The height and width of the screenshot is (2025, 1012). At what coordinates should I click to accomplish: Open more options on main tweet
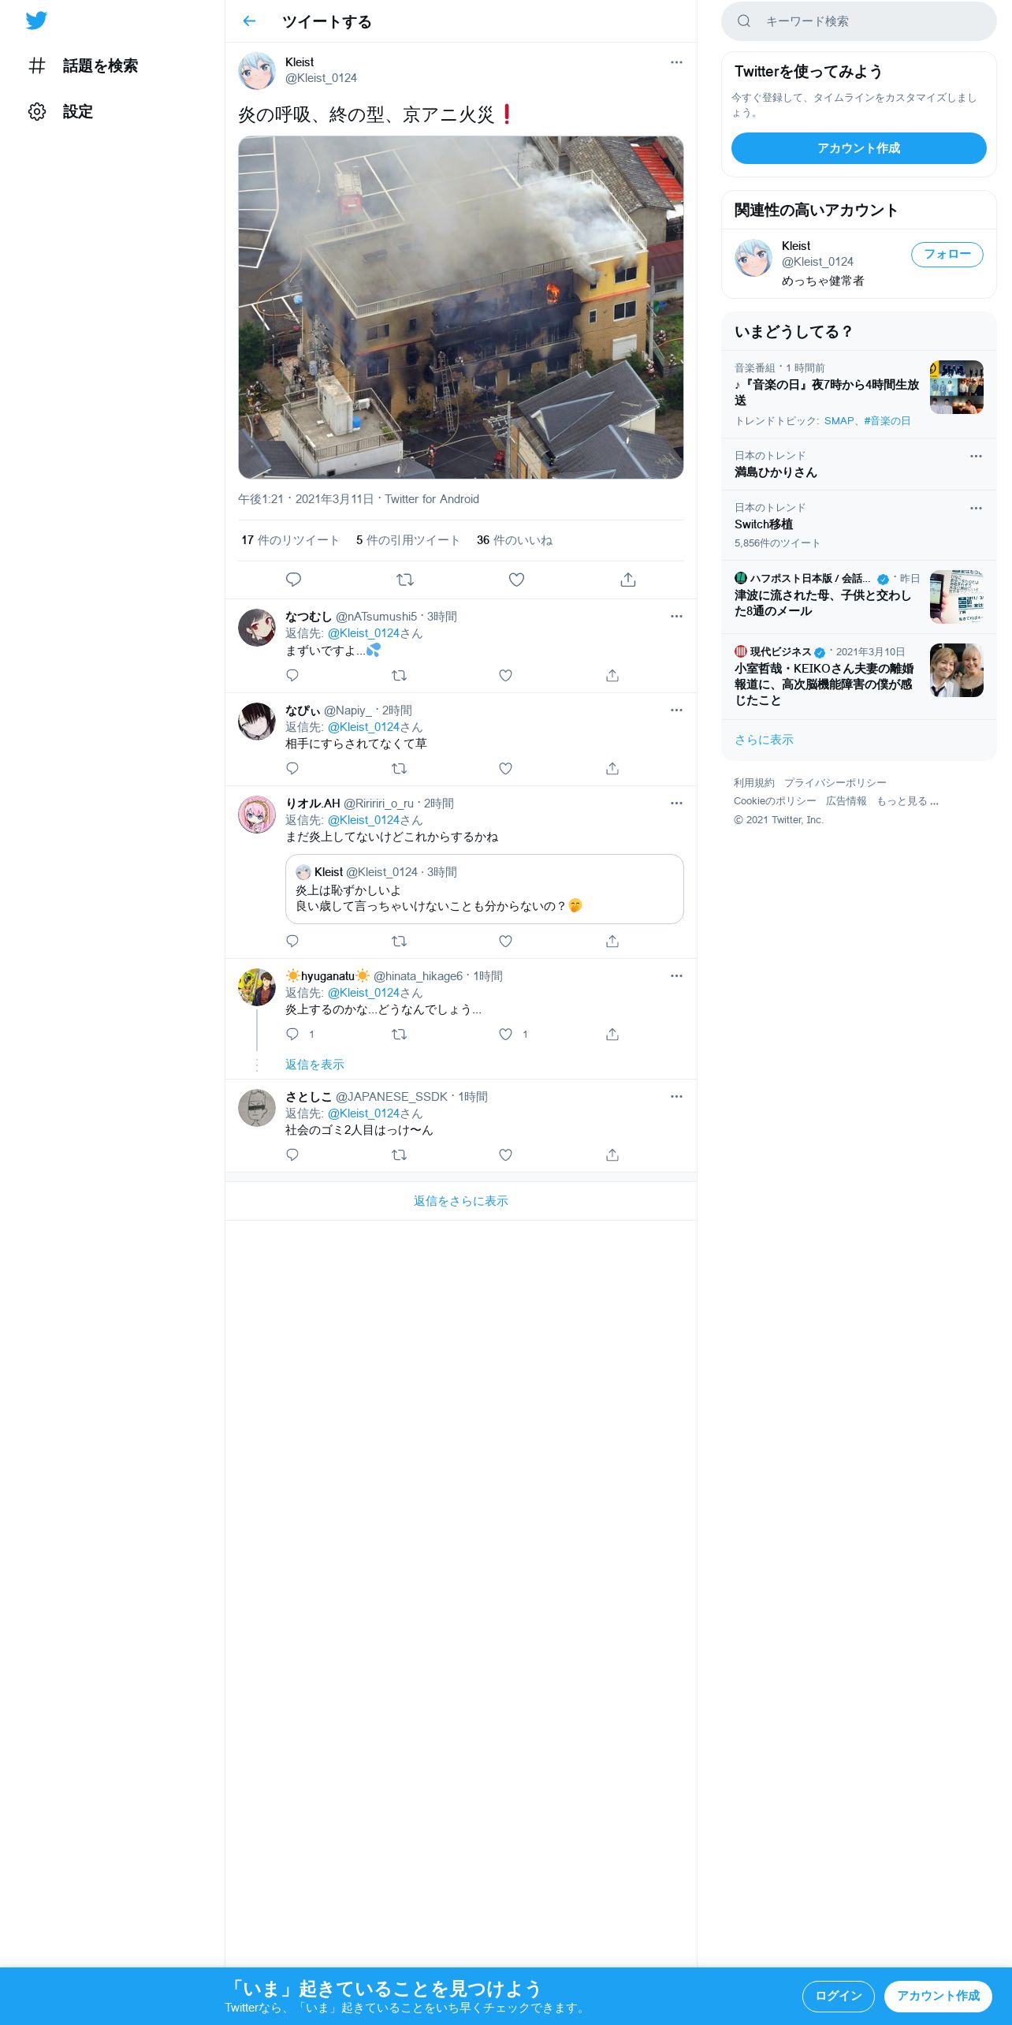click(x=676, y=62)
